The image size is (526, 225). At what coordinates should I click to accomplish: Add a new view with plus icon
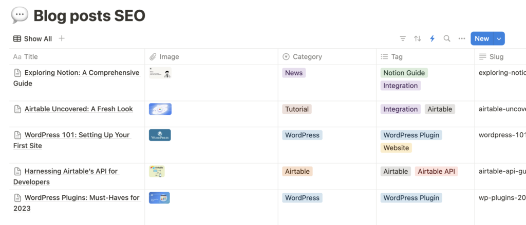(x=62, y=38)
